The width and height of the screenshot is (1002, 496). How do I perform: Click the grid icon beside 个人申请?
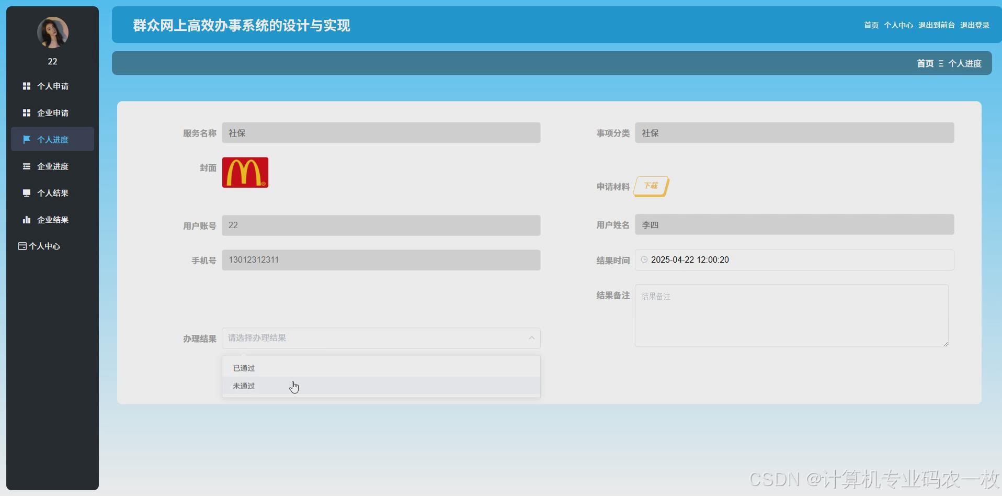pyautogui.click(x=27, y=86)
